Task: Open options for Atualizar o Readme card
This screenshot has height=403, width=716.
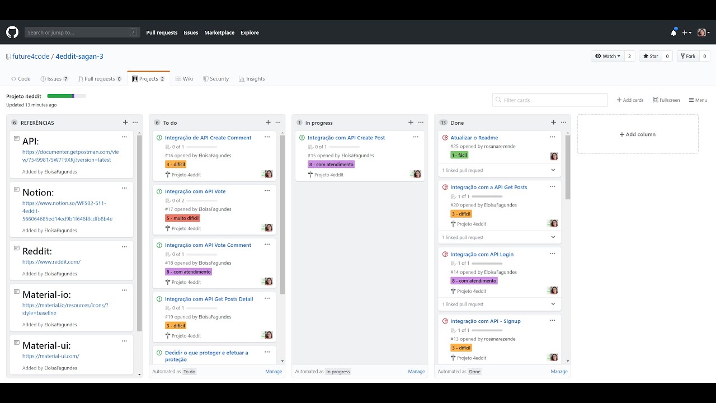Action: tap(553, 137)
